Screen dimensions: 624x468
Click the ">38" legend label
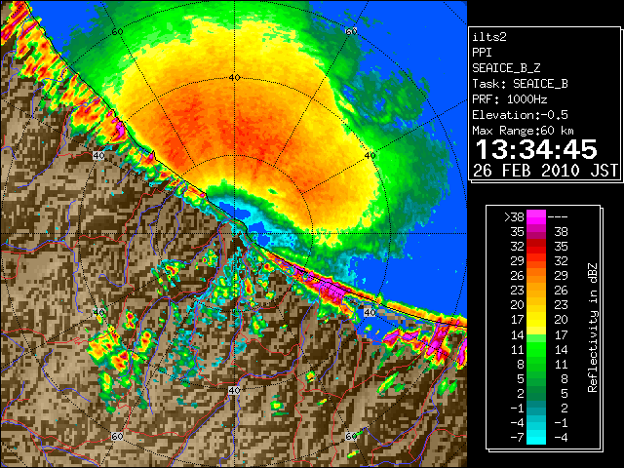[514, 217]
